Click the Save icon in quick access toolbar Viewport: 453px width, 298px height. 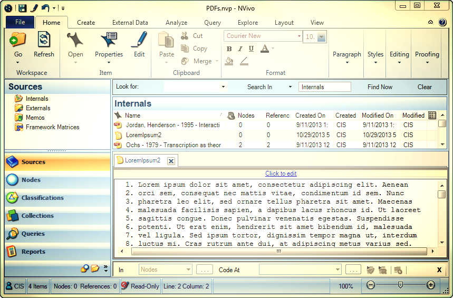pyautogui.click(x=22, y=8)
